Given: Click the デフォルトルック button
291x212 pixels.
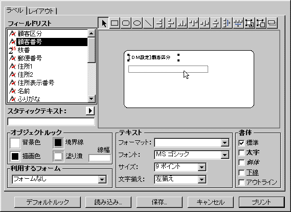Looking at the screenshot, I should point(48,202).
